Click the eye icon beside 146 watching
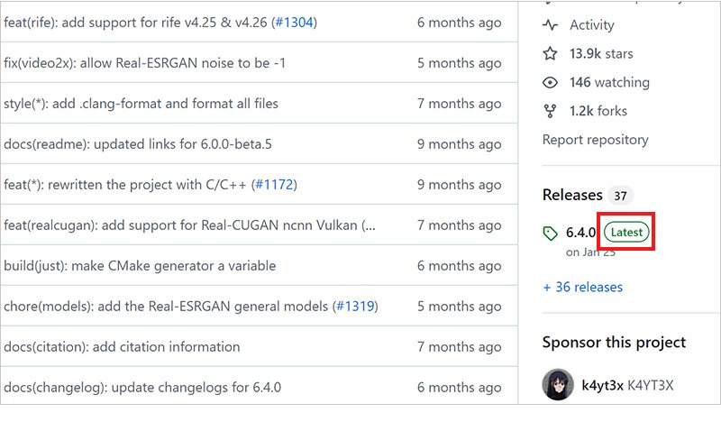Viewport: 721px width, 422px height. tap(550, 82)
